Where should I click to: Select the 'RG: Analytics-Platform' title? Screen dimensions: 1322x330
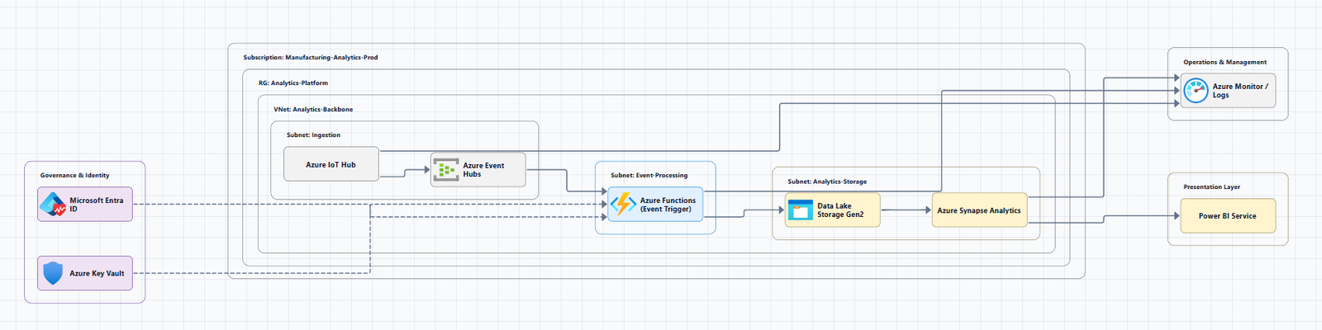point(293,83)
